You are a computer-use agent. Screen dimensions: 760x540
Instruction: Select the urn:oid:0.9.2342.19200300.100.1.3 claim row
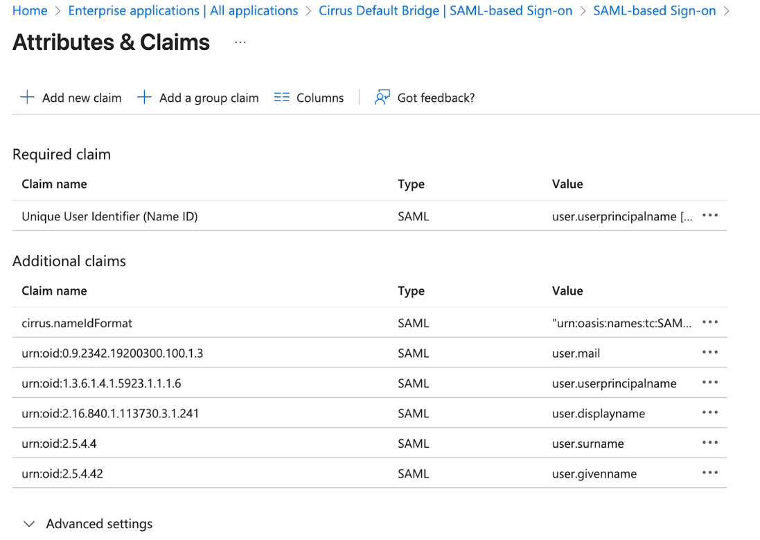coord(112,354)
